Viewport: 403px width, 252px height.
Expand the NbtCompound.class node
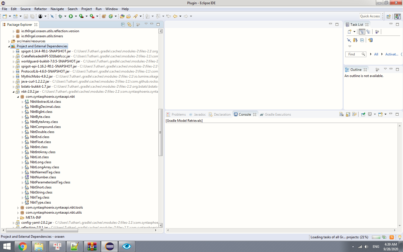point(23,127)
